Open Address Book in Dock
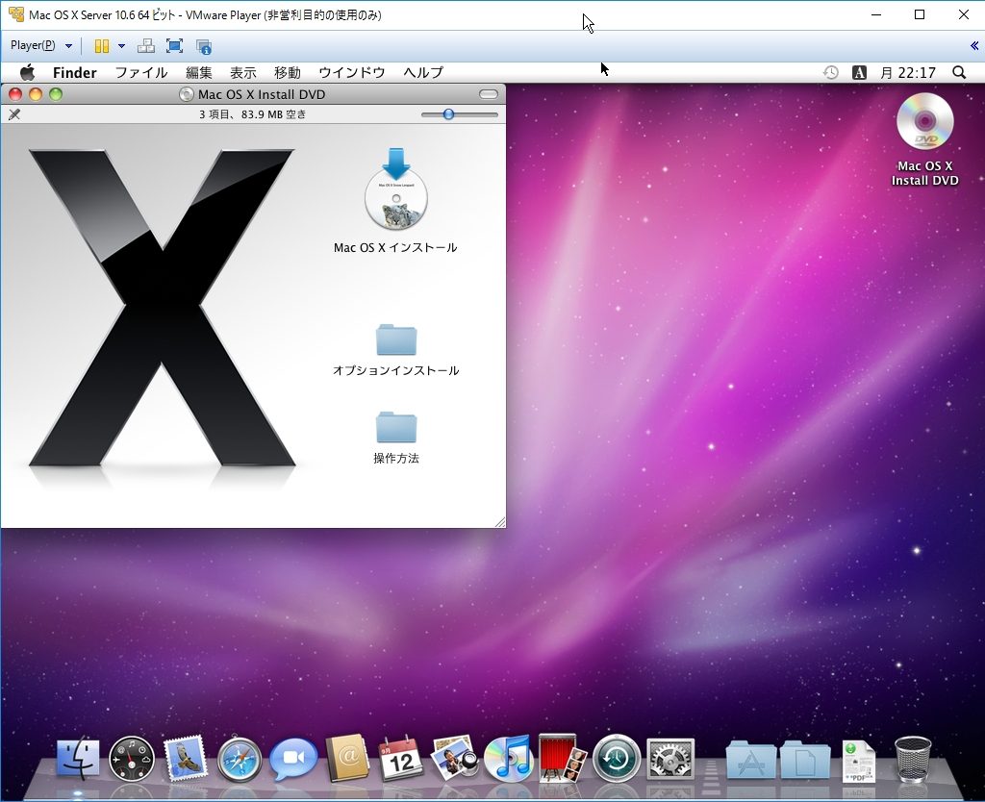The width and height of the screenshot is (985, 802). 347,758
